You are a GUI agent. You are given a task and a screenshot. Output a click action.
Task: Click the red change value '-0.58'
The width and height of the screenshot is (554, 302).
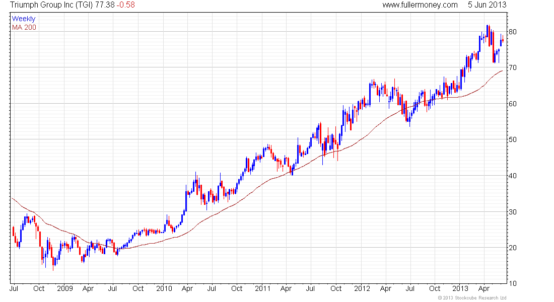(x=126, y=5)
